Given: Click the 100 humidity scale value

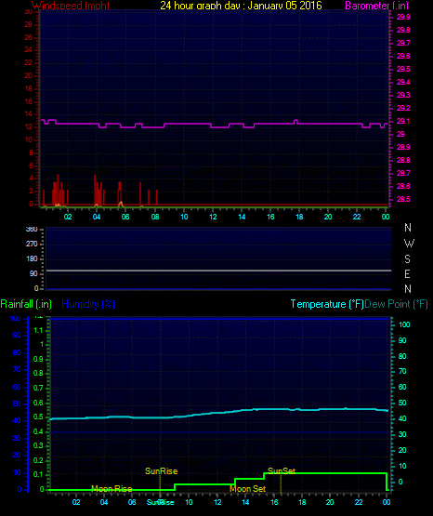Looking at the screenshot, I should (16, 318).
